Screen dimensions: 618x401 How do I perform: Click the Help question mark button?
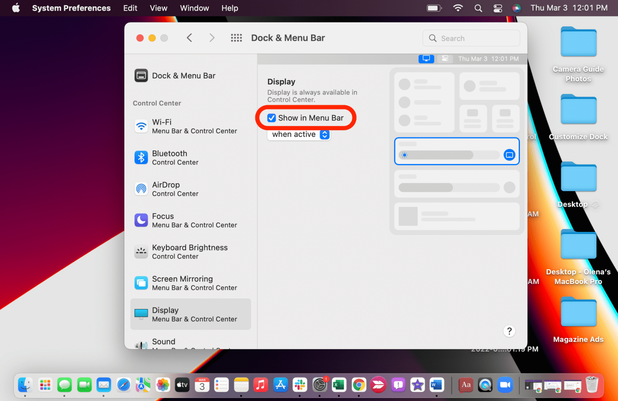(509, 331)
